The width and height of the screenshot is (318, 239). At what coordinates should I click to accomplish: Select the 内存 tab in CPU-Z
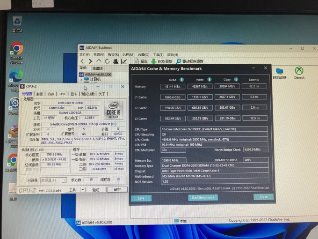[x=51, y=94]
